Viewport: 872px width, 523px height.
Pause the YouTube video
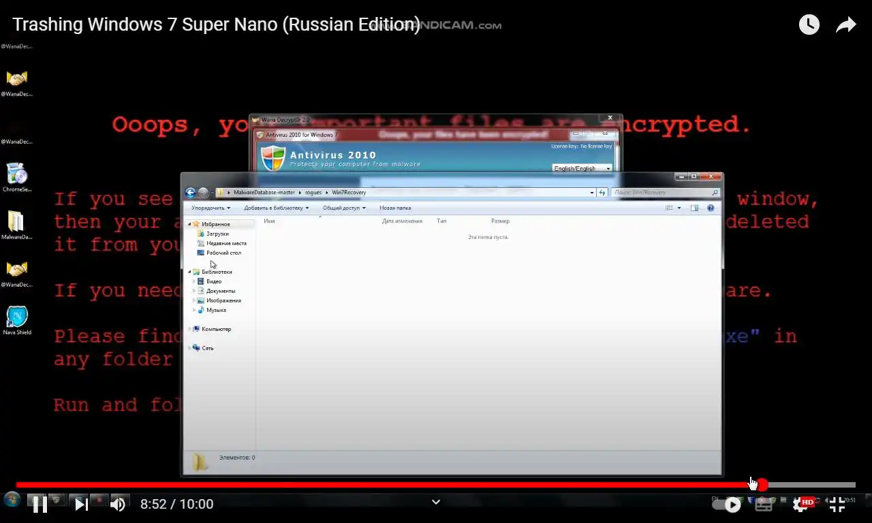pyautogui.click(x=40, y=504)
